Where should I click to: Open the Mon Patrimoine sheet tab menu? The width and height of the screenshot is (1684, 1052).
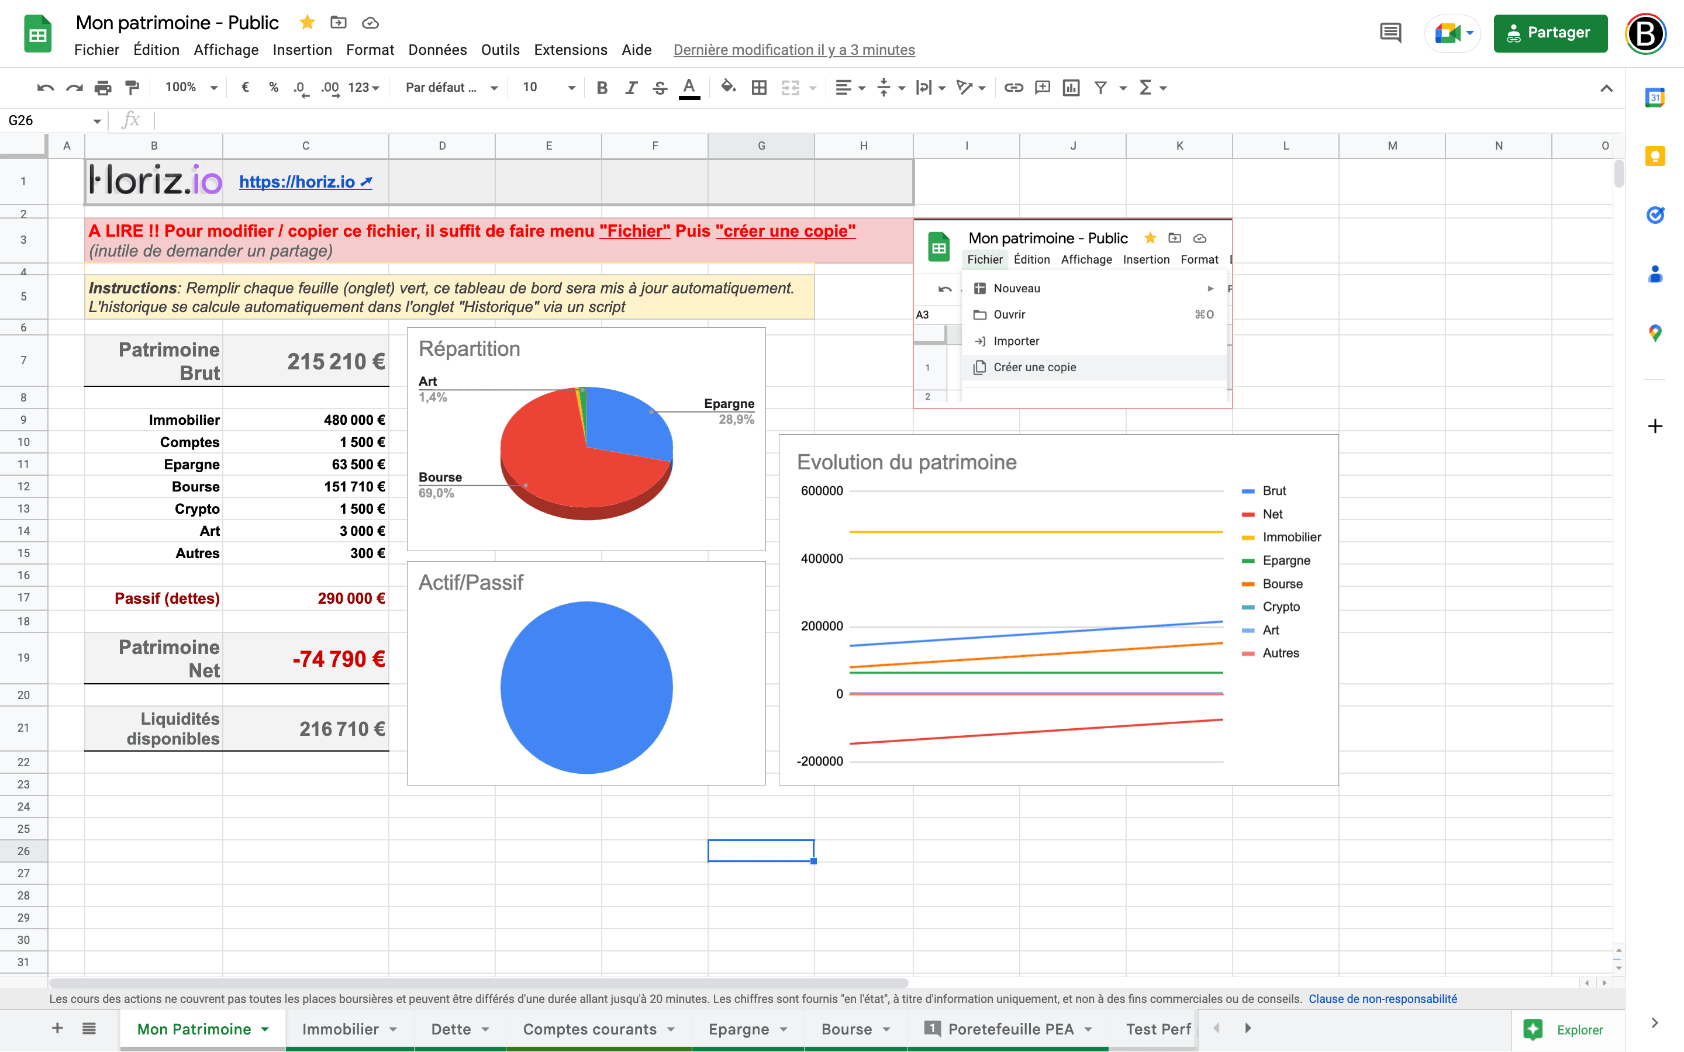coord(264,1029)
